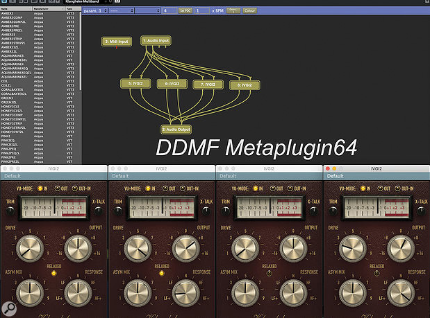Image resolution: width=430 pixels, height=318 pixels.
Task: Open Default preset bar in fourth IVGI2 window
Action: coord(377,176)
